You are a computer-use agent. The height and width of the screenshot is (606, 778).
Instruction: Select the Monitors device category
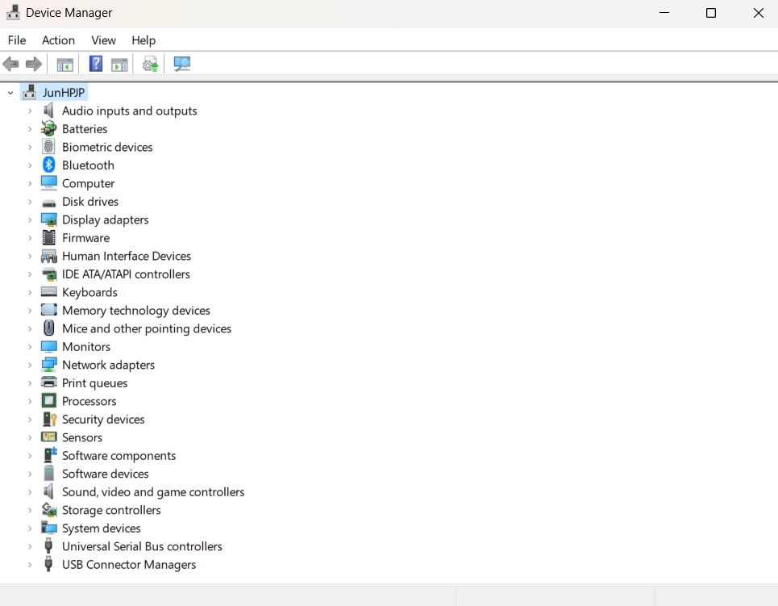click(85, 346)
